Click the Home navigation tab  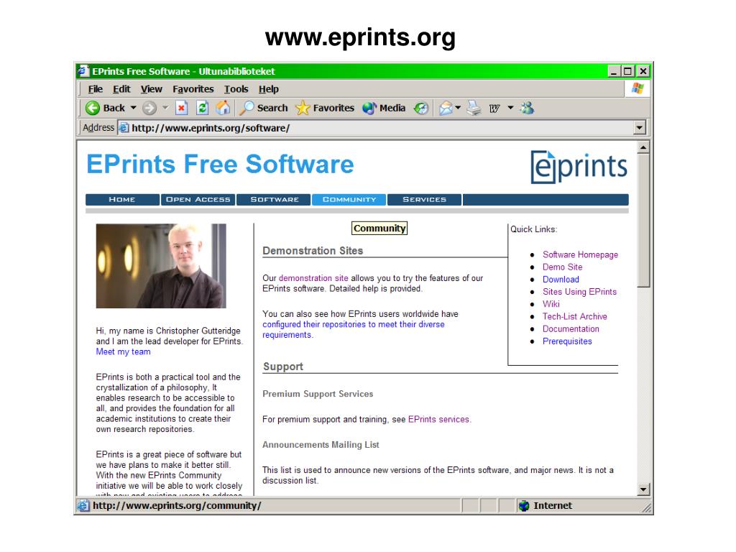pyautogui.click(x=122, y=200)
